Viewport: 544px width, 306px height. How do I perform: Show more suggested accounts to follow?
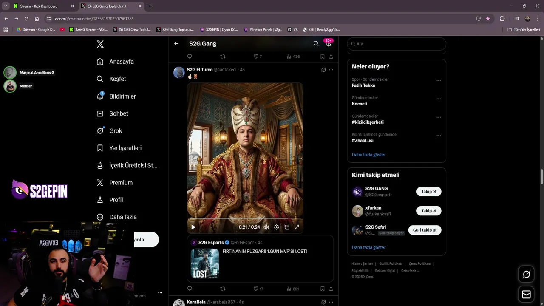(368, 247)
